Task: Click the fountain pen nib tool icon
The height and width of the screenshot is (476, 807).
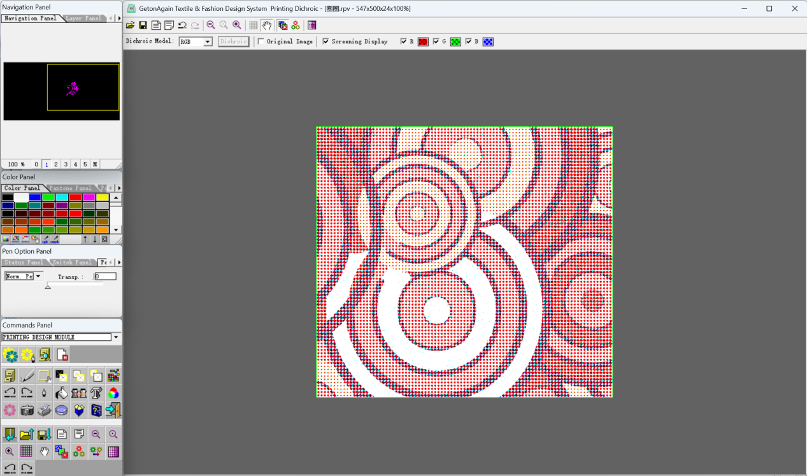Action: (x=44, y=393)
